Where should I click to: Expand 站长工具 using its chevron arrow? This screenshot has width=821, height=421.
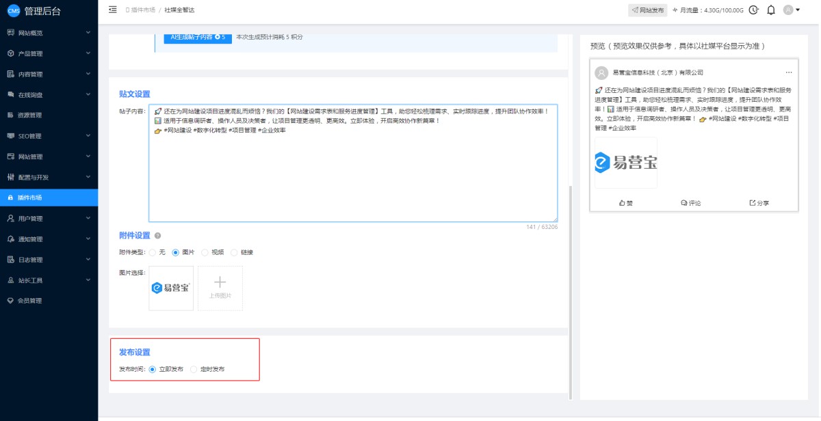click(88, 280)
